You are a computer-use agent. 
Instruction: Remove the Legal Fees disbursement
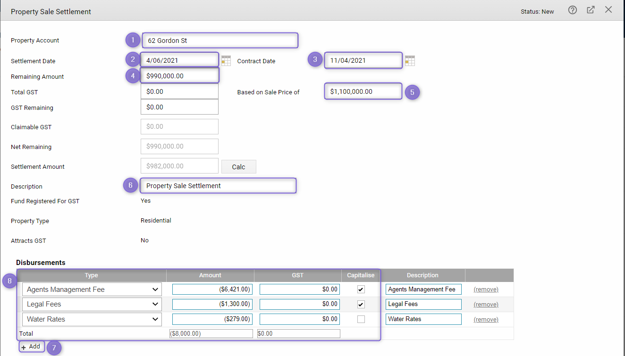[486, 305]
